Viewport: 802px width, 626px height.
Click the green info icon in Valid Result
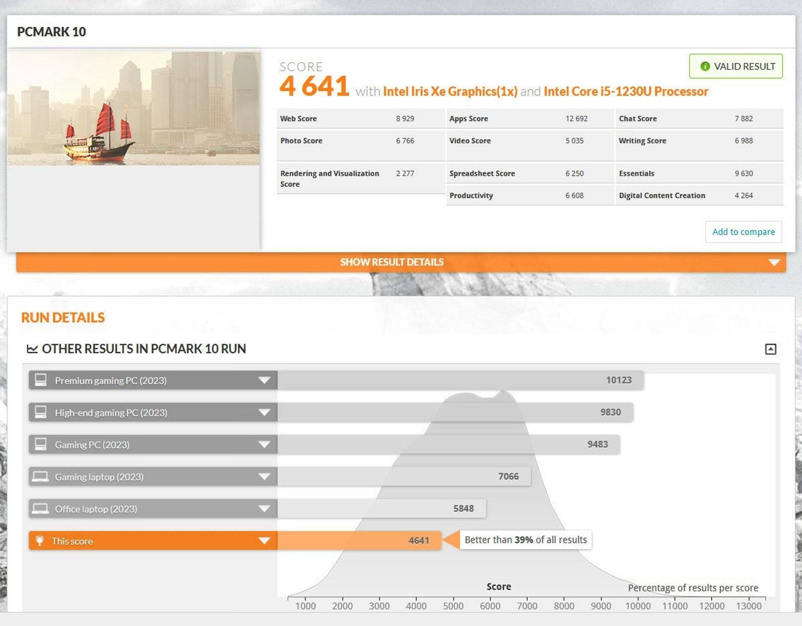pyautogui.click(x=705, y=66)
